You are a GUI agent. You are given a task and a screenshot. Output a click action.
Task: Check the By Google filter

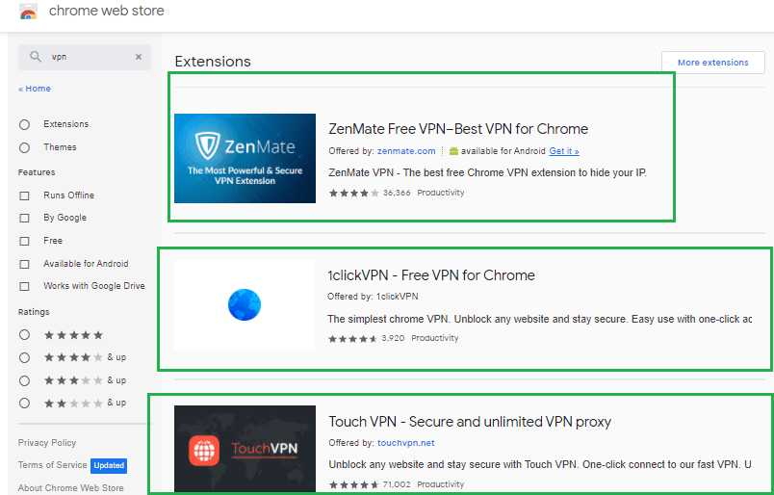(24, 218)
